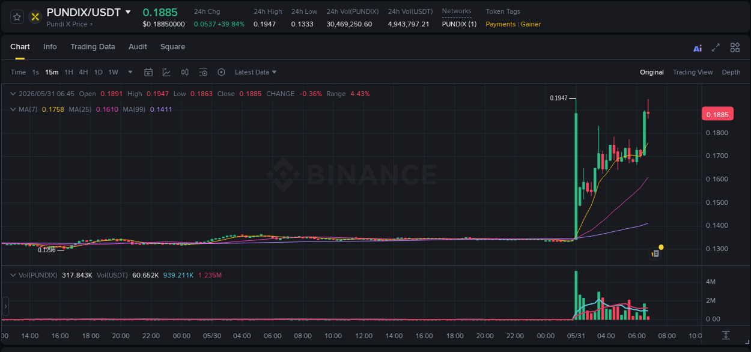Open the PUNDIX/USDT pair selector dropdown
Viewport: 751px width, 352px height.
click(x=128, y=12)
